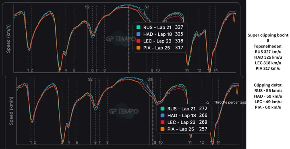Click the red LEC swatch beside 318

[x=138, y=41]
